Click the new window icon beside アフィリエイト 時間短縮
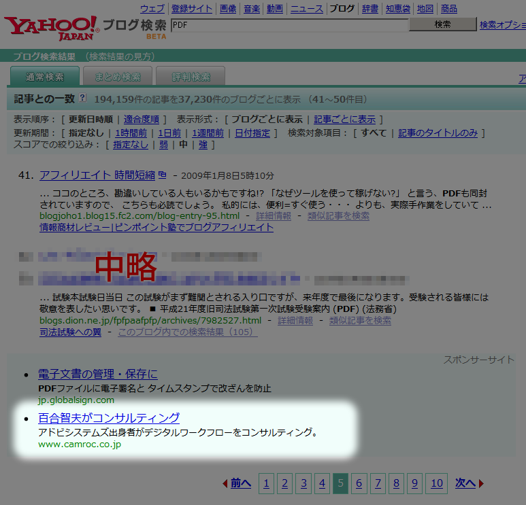Viewport: 526px width, 505px height. pyautogui.click(x=162, y=175)
